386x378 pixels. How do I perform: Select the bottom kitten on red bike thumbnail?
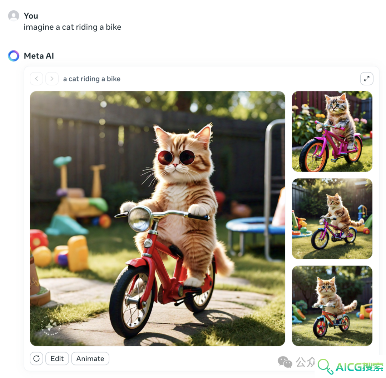[332, 305]
